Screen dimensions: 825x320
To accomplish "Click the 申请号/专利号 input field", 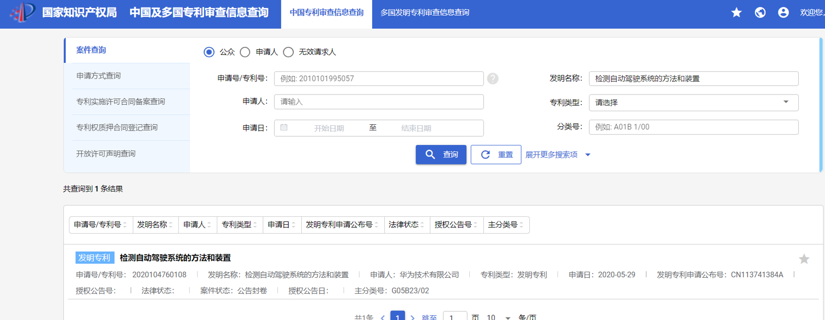I will click(x=379, y=78).
